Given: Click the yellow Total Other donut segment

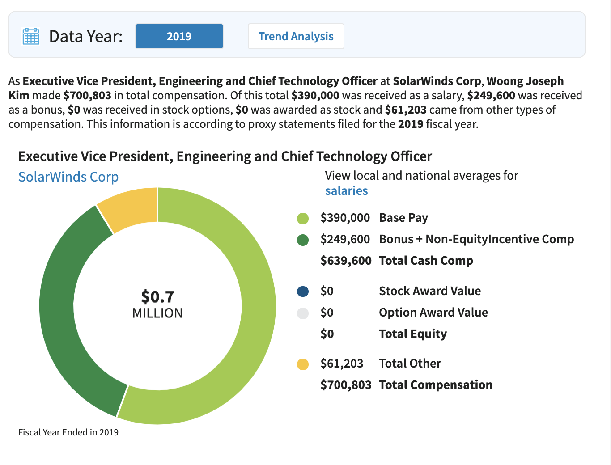Looking at the screenshot, I should click(x=132, y=208).
